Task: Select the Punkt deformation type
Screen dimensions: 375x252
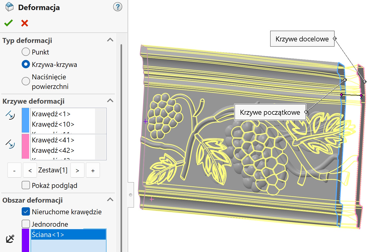Action: pos(26,52)
